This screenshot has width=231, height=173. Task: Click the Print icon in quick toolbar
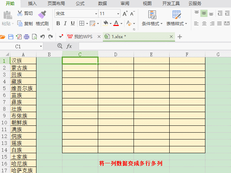tap(27, 37)
